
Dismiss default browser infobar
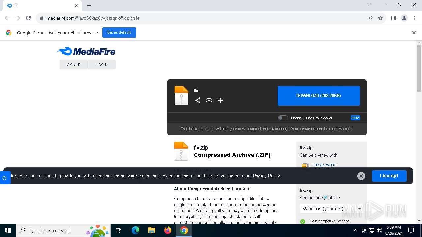coord(414,33)
